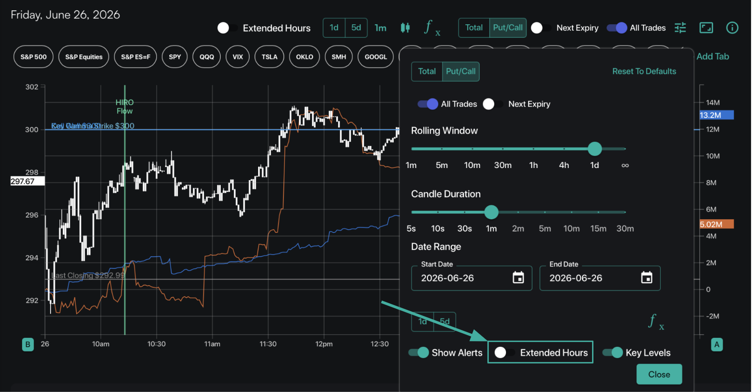Switch to the TSLA tab
752x392 pixels.
point(269,57)
